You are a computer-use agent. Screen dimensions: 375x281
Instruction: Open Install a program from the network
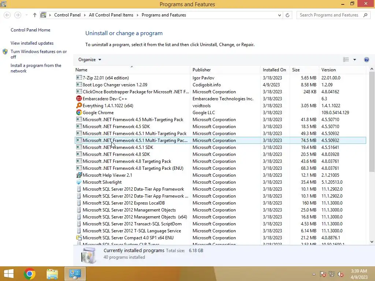coord(36,68)
